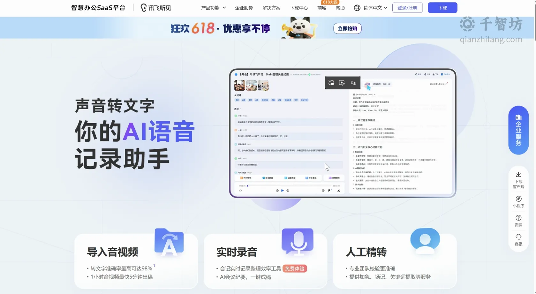Click the person avatar icon on 人工精转

click(x=425, y=241)
